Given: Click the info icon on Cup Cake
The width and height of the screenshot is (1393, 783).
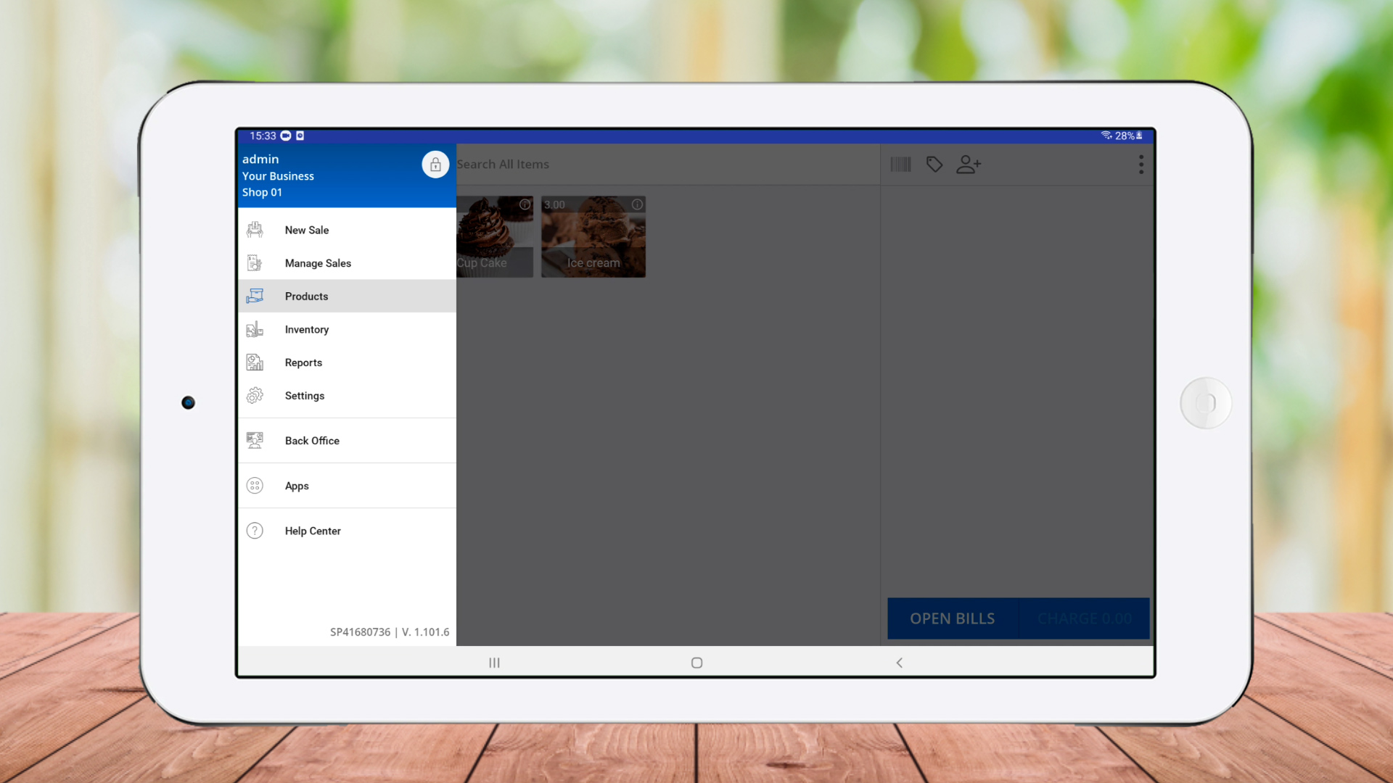Looking at the screenshot, I should [525, 204].
